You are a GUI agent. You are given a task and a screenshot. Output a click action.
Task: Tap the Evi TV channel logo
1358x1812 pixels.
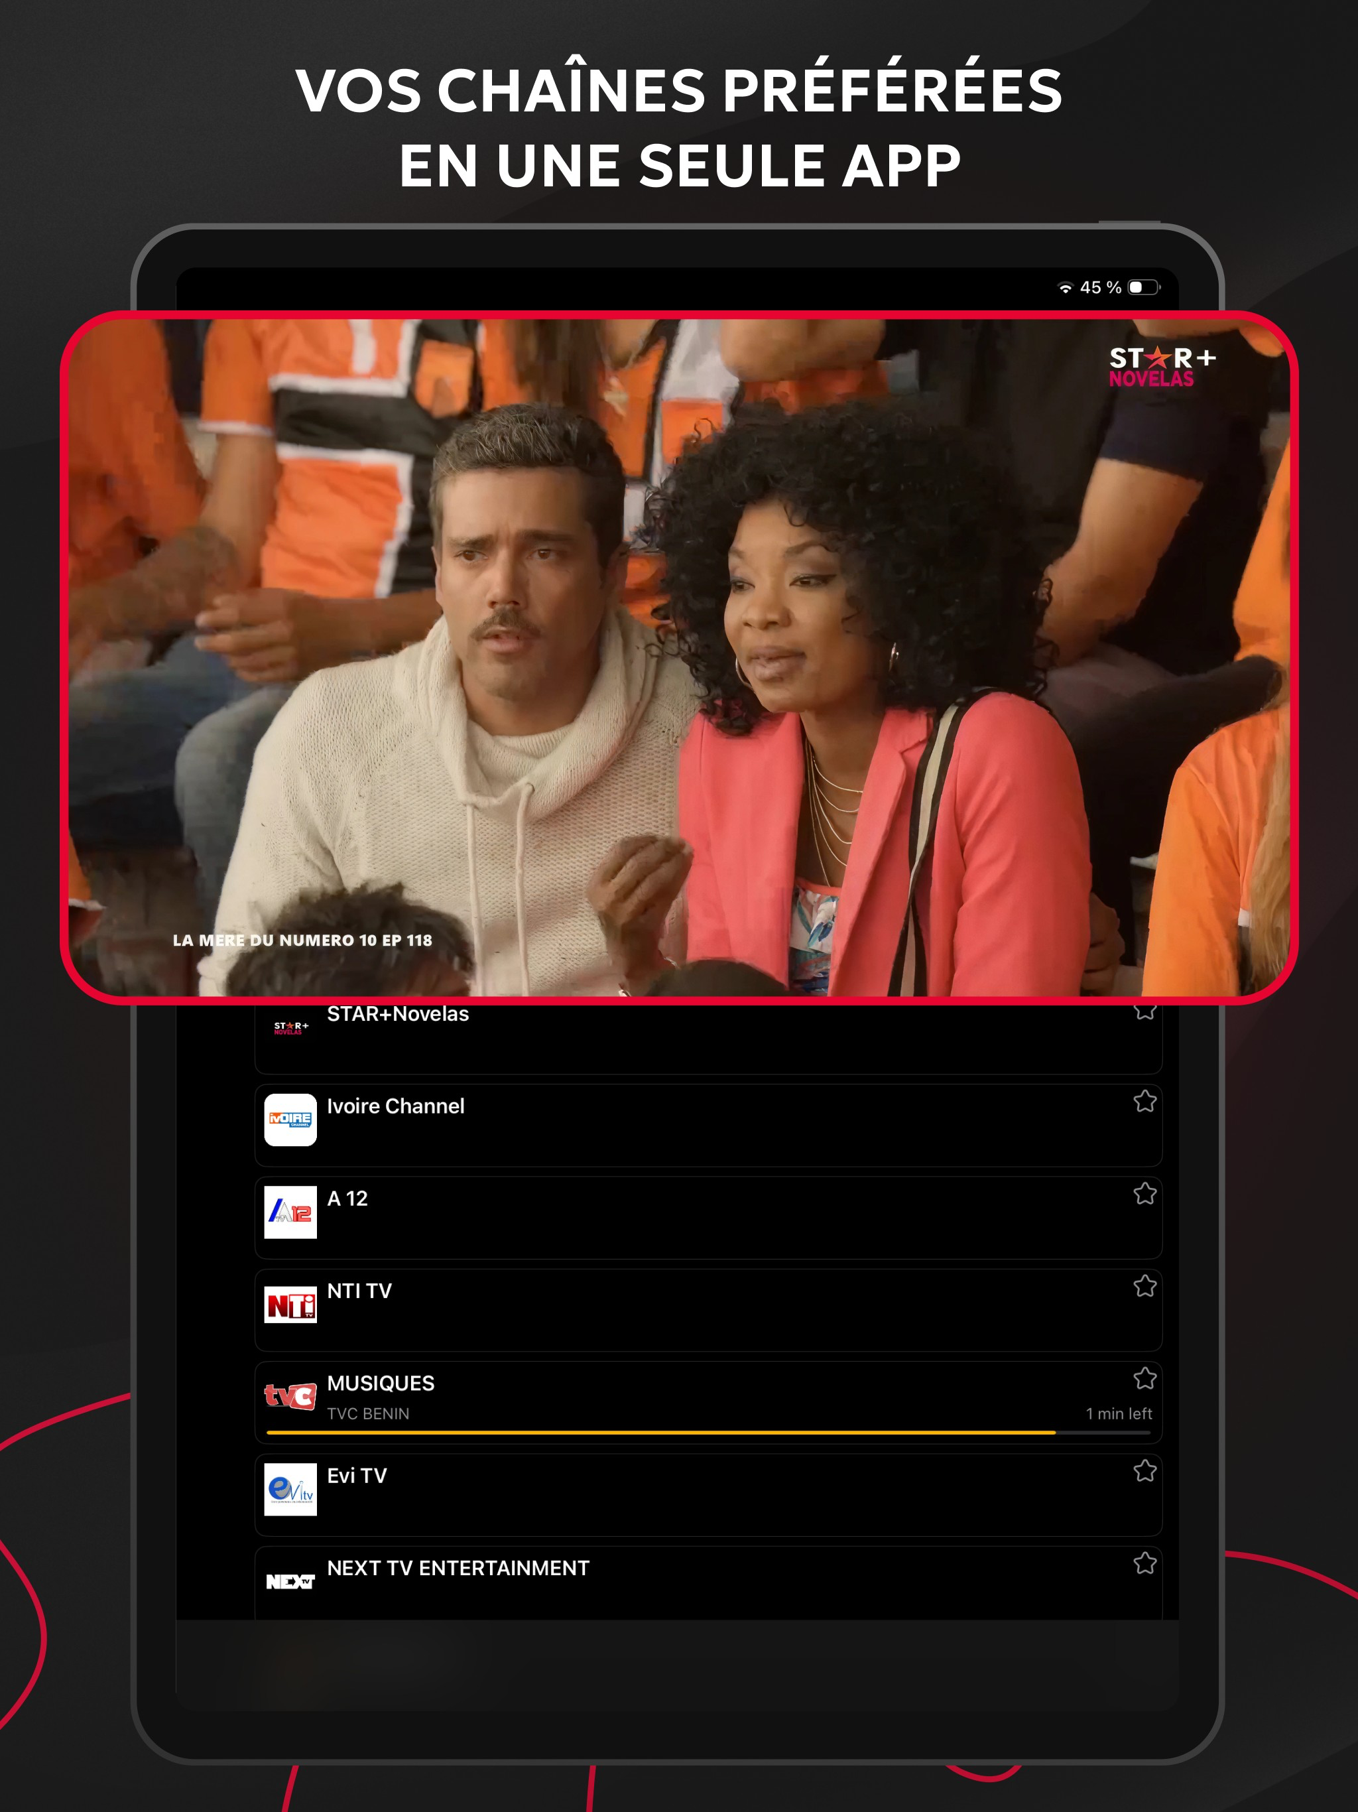pos(291,1488)
